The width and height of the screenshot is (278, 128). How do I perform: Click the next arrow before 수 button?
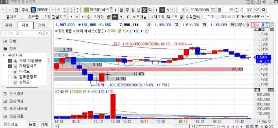click(83, 17)
